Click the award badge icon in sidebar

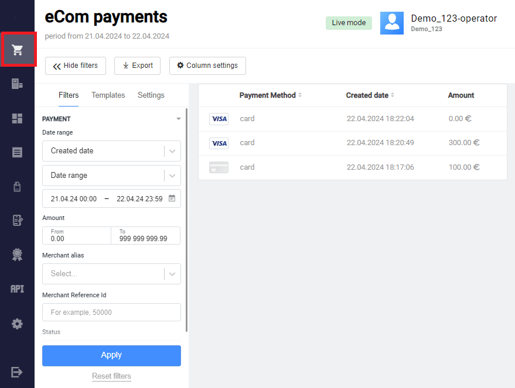tap(17, 255)
